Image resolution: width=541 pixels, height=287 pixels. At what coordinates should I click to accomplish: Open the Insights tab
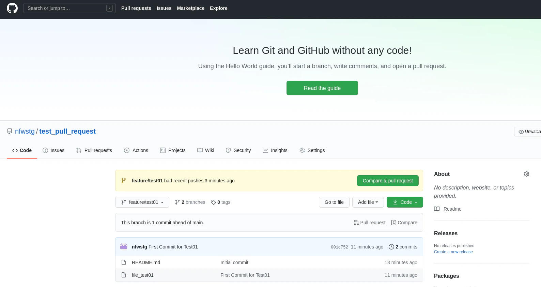(275, 150)
